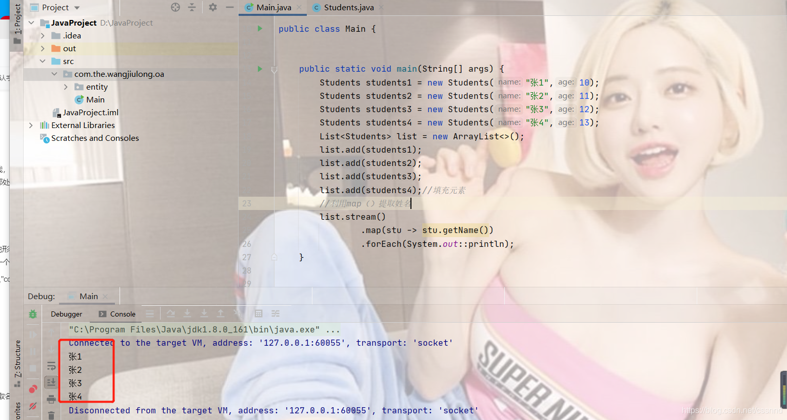This screenshot has width=787, height=420.
Task: Expand External Libraries node
Action: (x=31, y=125)
